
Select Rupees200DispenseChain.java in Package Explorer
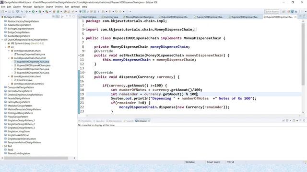click(x=33, y=69)
